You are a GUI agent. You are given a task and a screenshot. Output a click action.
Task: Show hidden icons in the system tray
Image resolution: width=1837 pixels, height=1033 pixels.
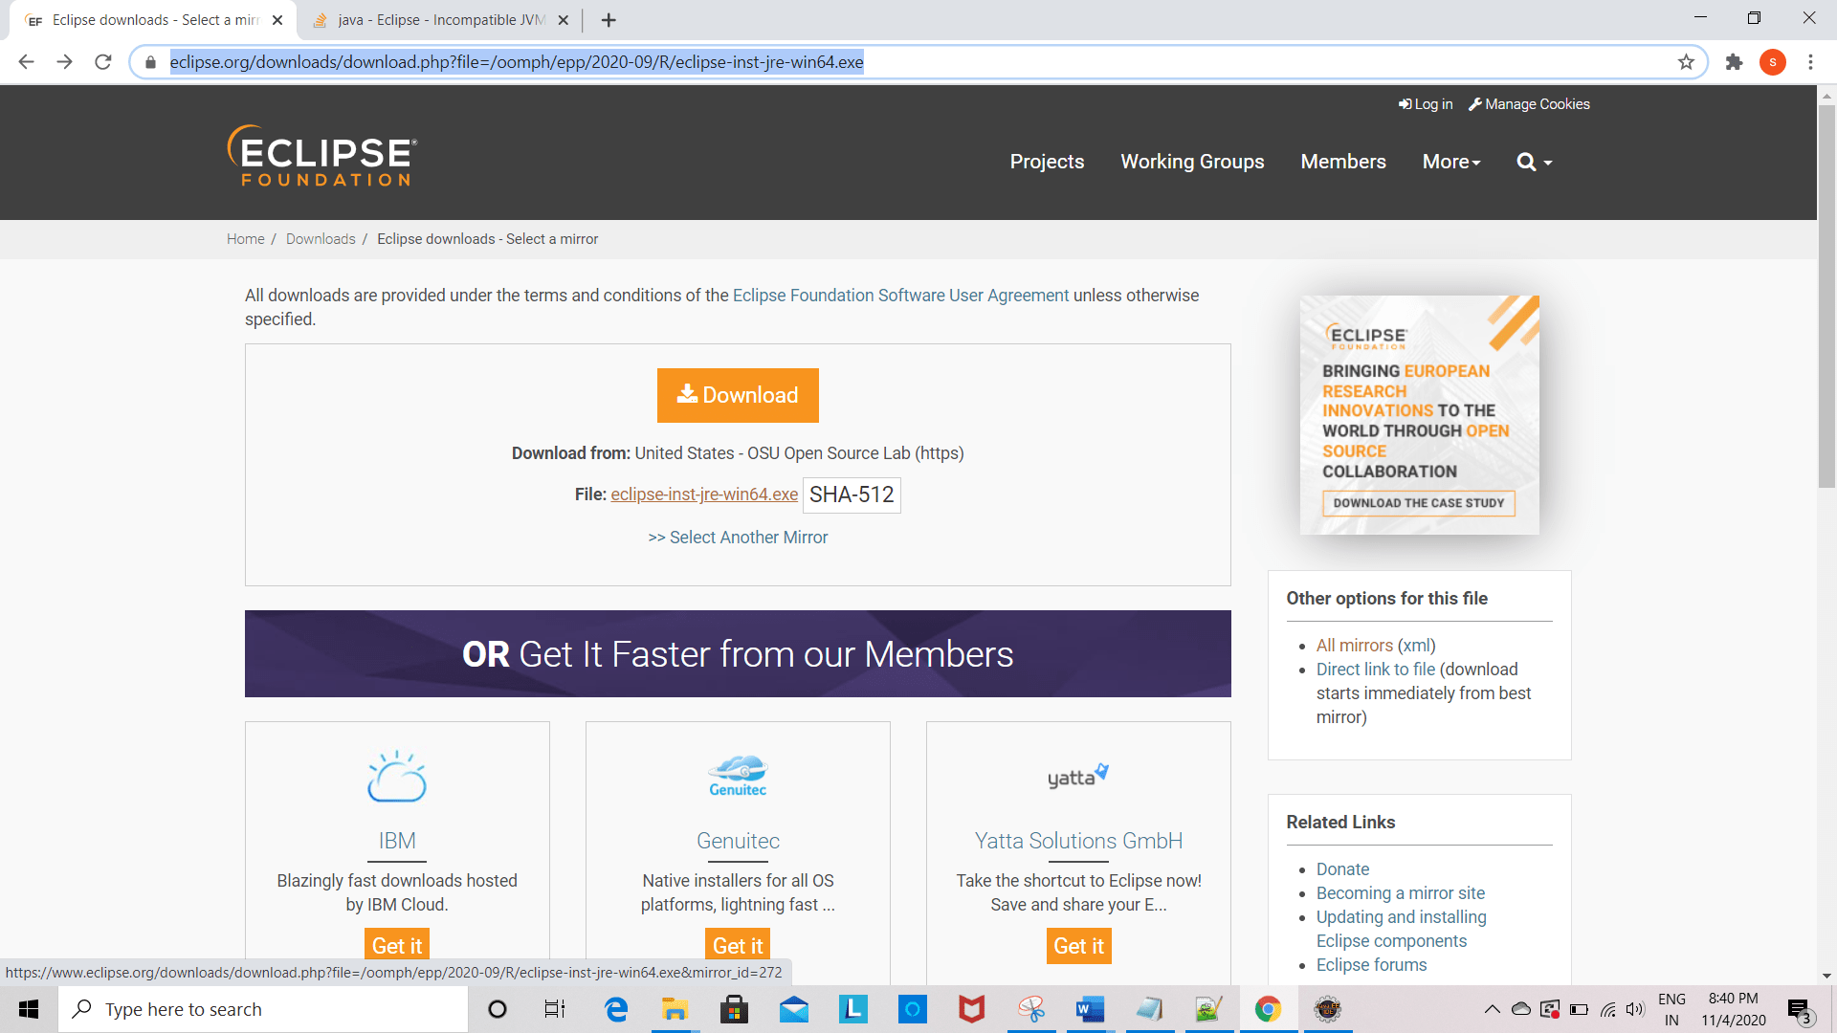pos(1493,1009)
